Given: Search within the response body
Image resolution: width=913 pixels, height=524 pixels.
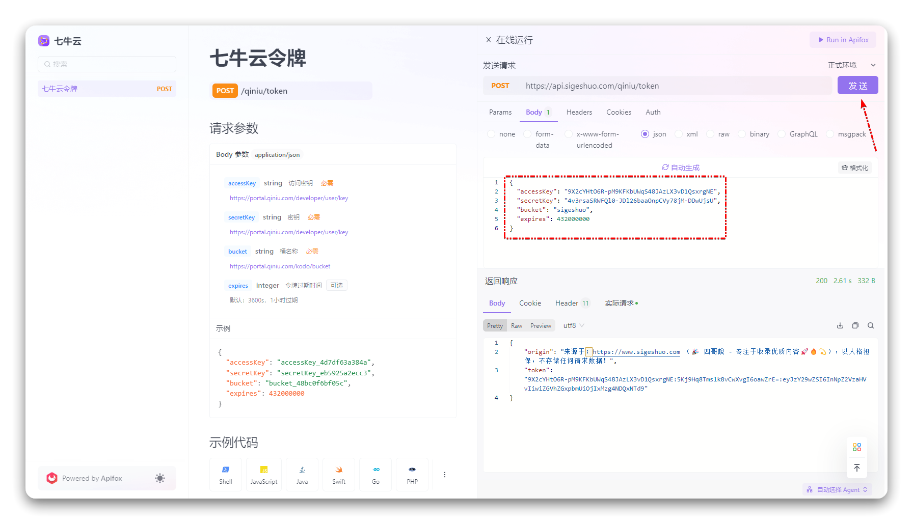Looking at the screenshot, I should (871, 325).
